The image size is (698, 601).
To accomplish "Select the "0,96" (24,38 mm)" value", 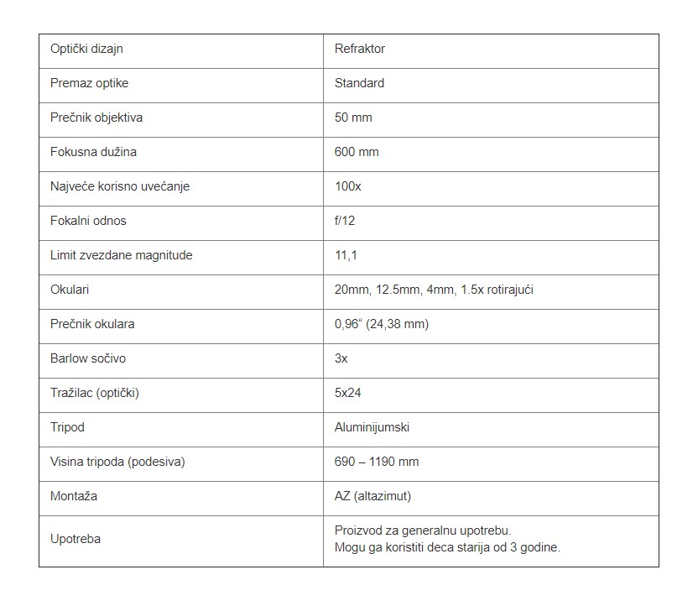I will tap(382, 324).
